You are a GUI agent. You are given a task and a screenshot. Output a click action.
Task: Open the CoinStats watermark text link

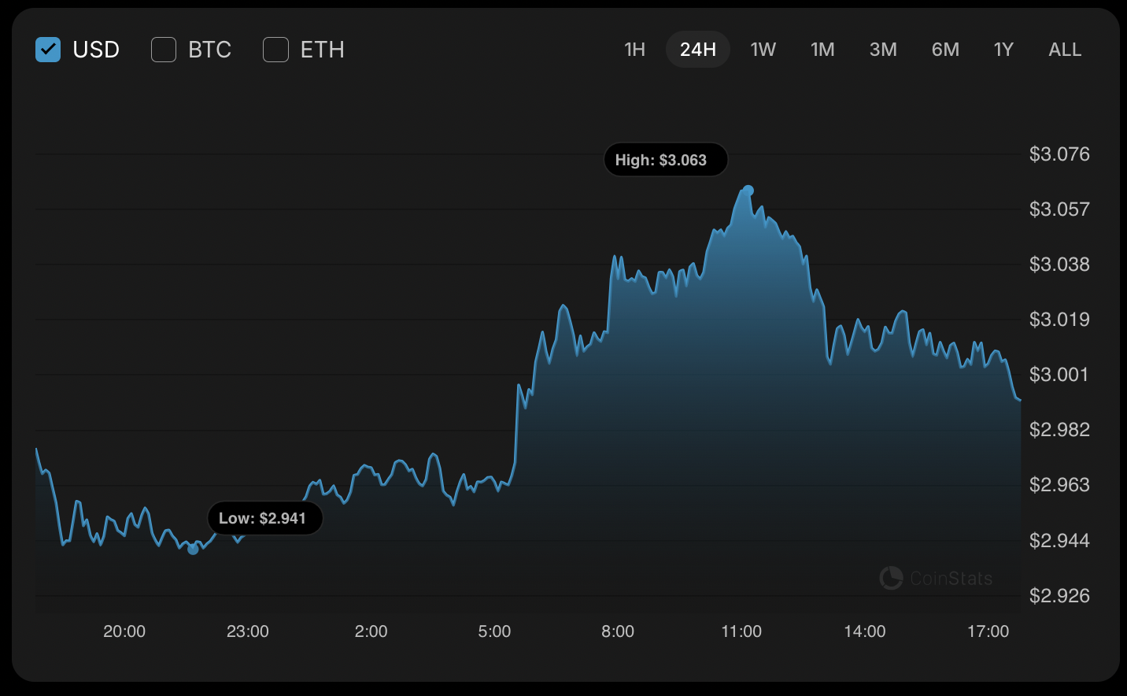951,579
